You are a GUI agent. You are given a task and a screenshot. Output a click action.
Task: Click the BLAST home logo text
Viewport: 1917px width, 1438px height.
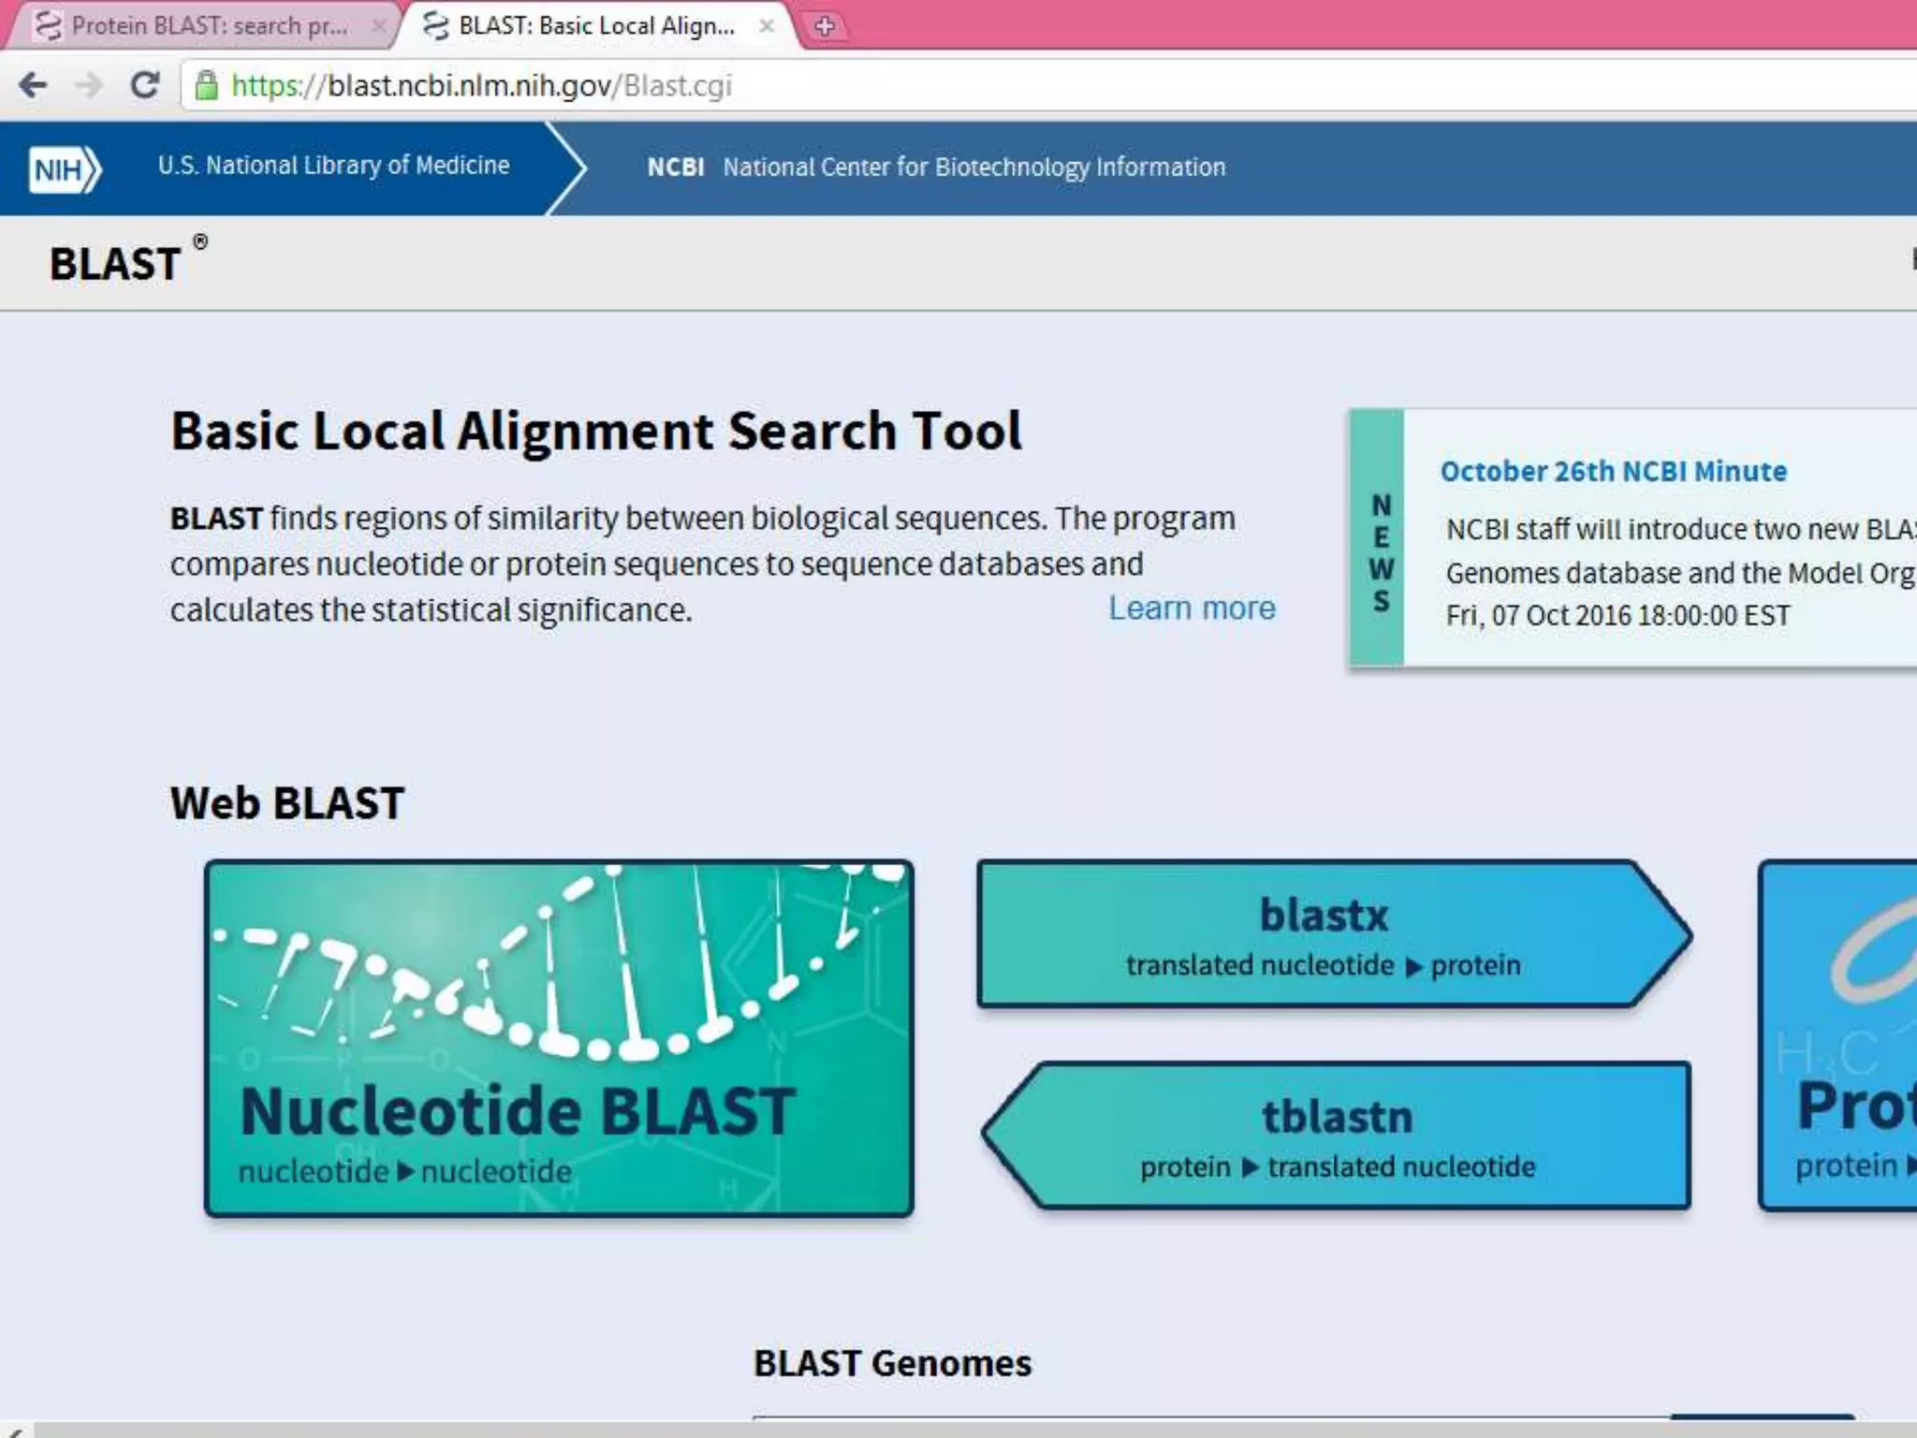116,264
